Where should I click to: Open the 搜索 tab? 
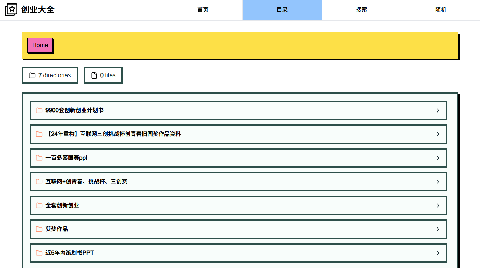[x=361, y=10]
